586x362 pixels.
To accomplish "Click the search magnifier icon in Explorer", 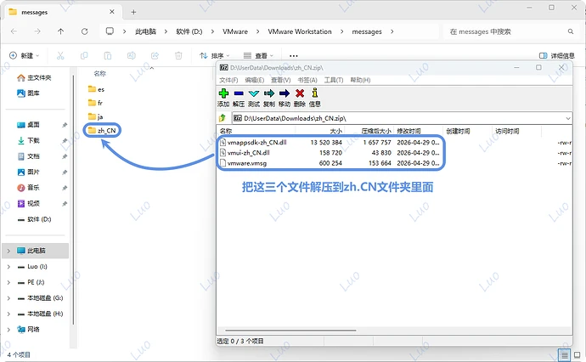I will 571,31.
